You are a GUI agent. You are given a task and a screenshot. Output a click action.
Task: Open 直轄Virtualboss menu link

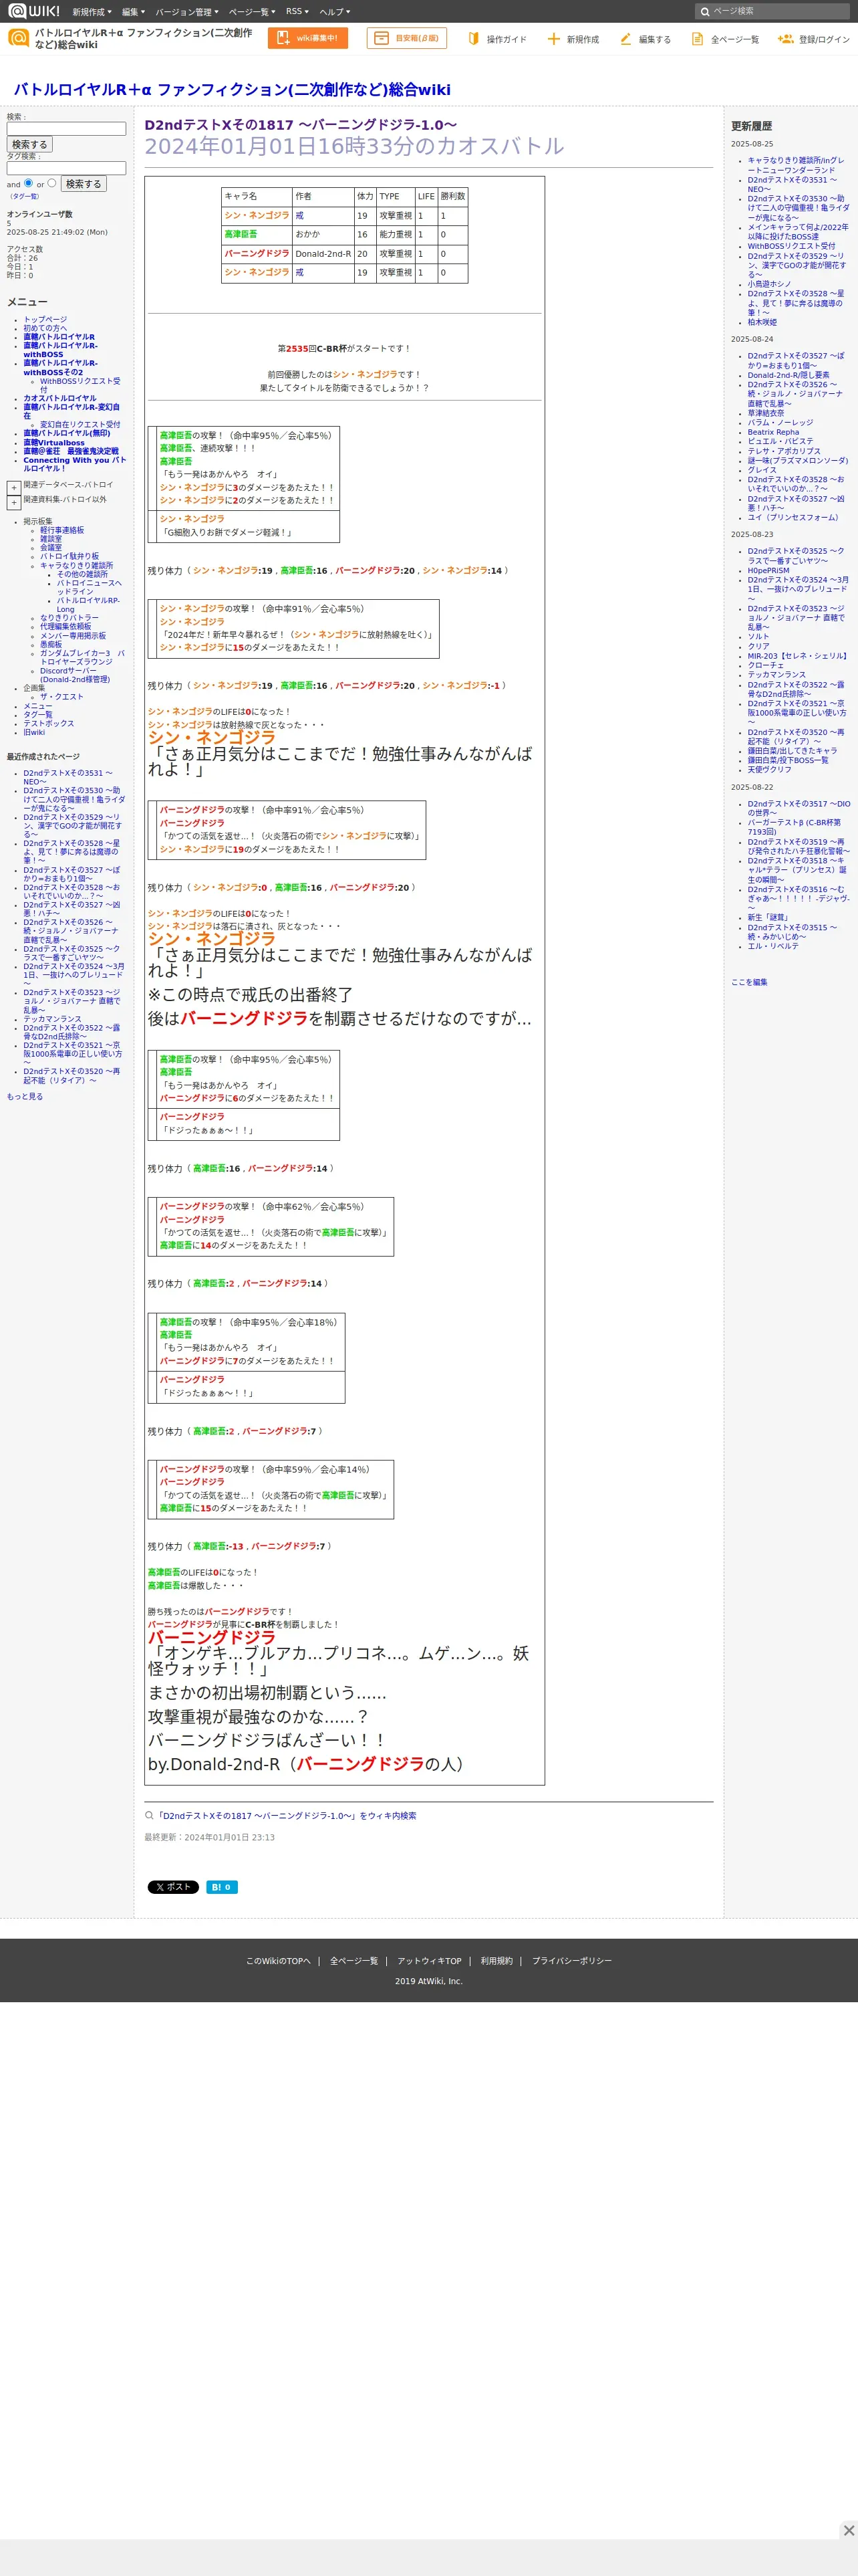(x=54, y=443)
